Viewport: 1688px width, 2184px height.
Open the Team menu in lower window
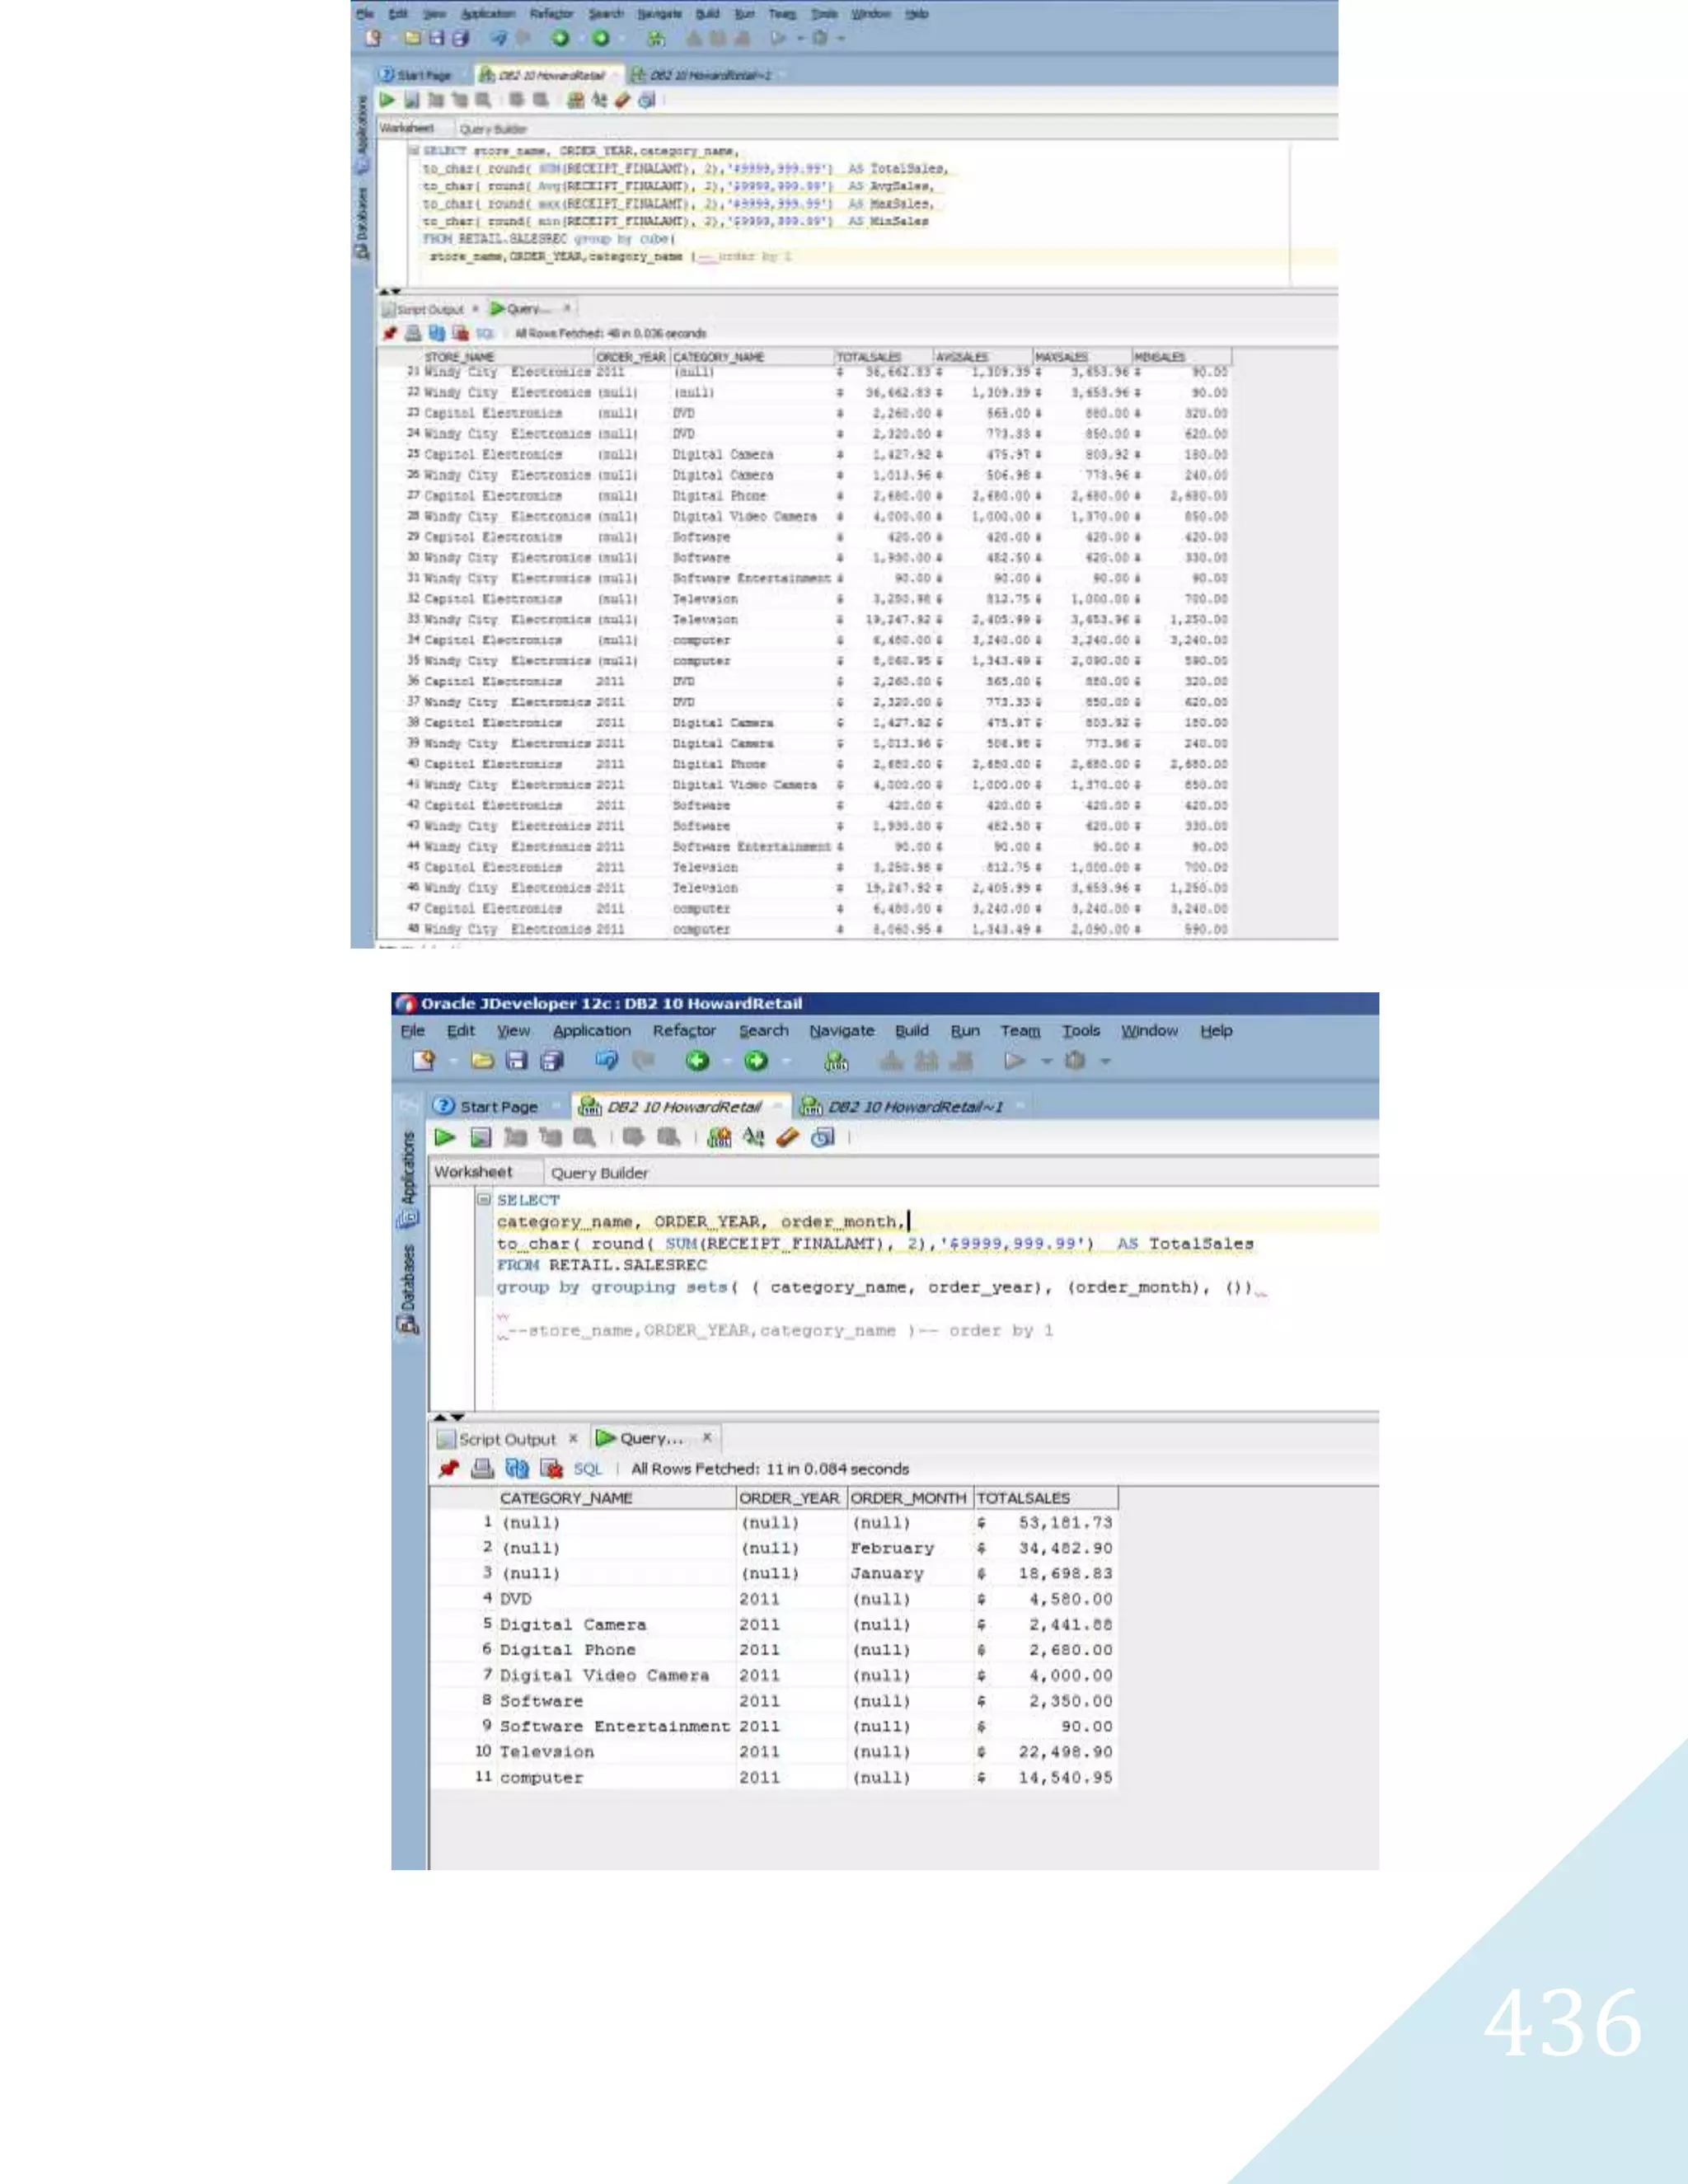click(1020, 1030)
